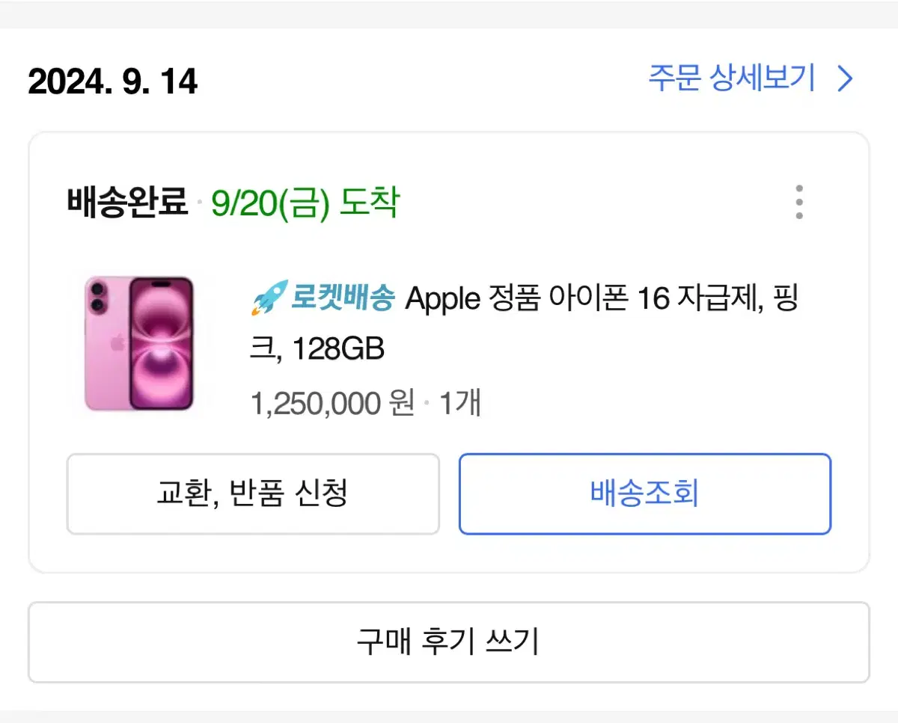The height and width of the screenshot is (723, 898).
Task: Tap the front screen of iPhone image
Action: tap(161, 343)
